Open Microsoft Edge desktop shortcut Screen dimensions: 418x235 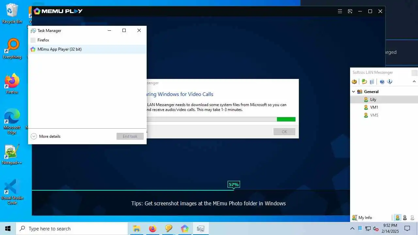(x=12, y=121)
